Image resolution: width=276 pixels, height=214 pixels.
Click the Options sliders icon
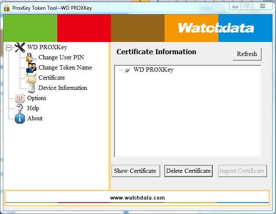[20, 98]
